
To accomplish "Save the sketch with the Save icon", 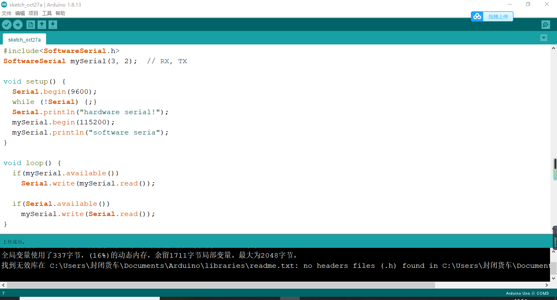I will [x=53, y=25].
